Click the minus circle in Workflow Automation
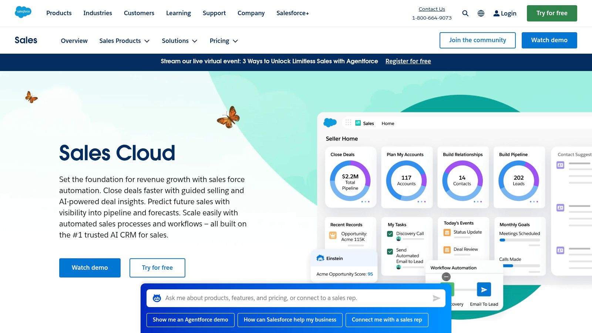 (446, 277)
